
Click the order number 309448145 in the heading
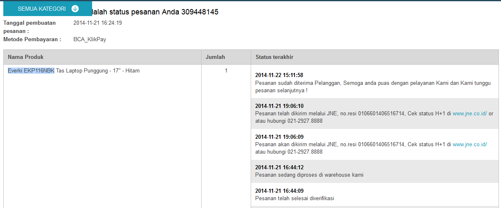point(199,12)
